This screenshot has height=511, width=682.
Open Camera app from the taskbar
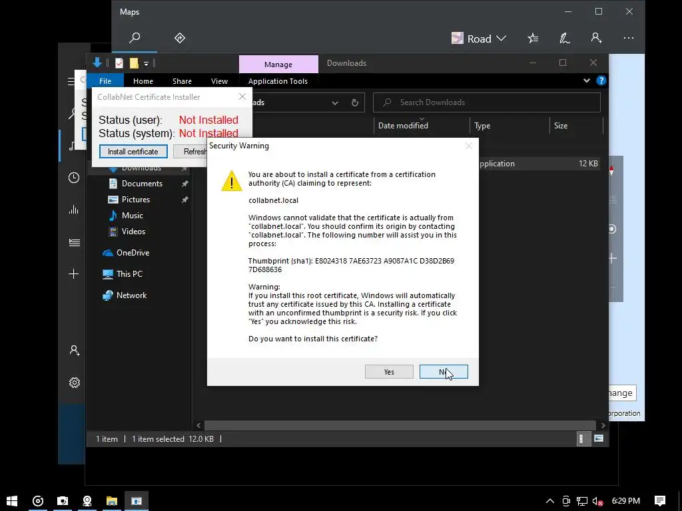click(63, 501)
